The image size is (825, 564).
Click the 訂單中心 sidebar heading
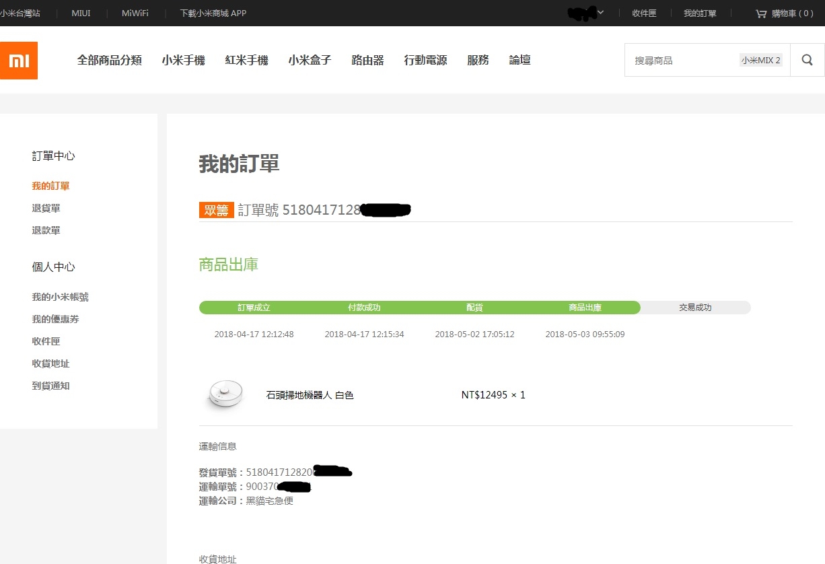tap(54, 156)
